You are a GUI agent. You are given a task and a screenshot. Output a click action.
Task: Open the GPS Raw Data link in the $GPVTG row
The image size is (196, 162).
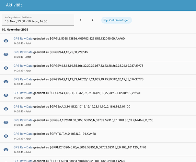(x=23, y=134)
